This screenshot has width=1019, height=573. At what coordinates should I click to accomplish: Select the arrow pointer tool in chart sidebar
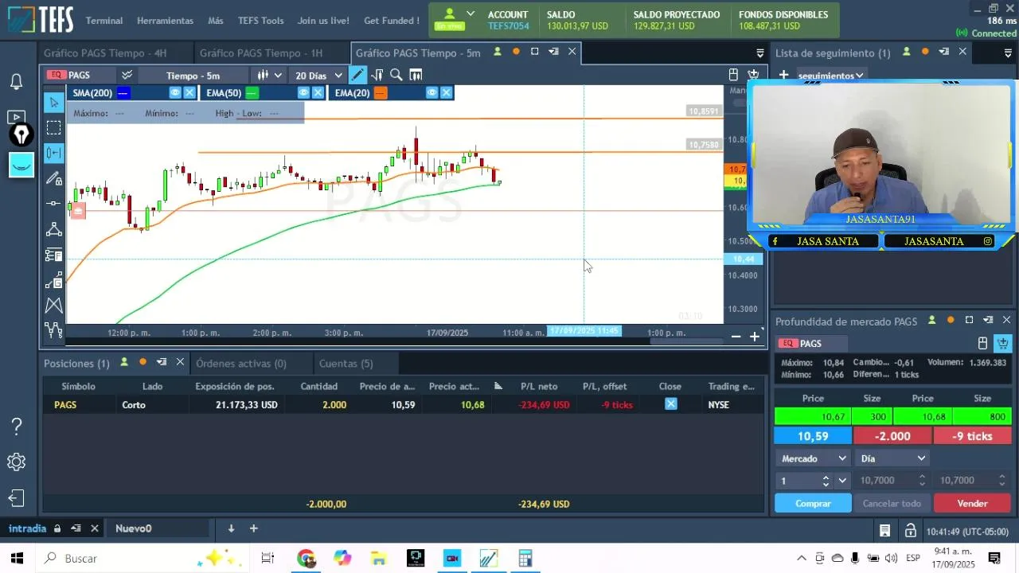(53, 102)
